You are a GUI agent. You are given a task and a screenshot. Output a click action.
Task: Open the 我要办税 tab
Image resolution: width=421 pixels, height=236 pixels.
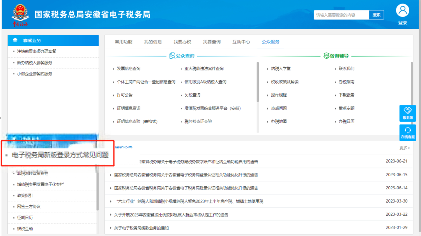pos(182,42)
